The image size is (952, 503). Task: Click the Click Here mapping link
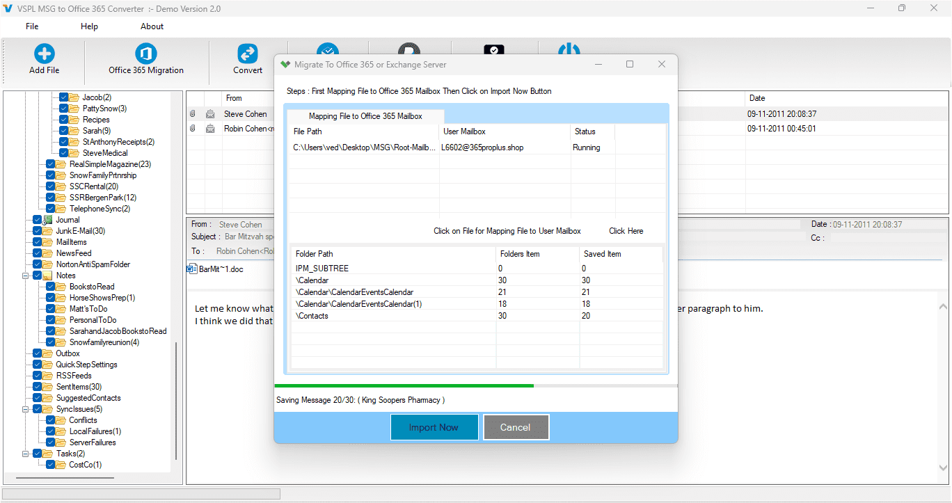click(x=626, y=231)
